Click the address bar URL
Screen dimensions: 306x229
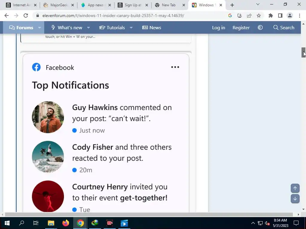point(113,16)
